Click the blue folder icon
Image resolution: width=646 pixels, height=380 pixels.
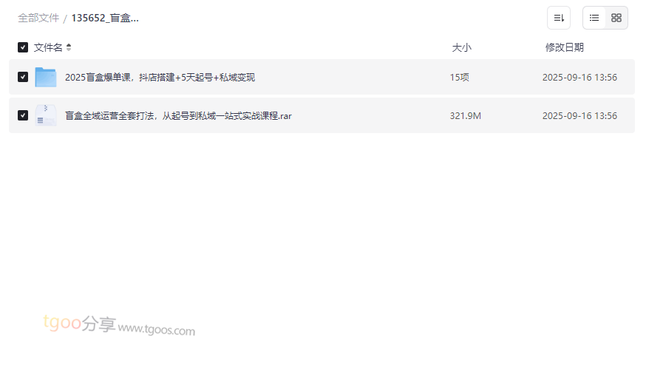46,77
